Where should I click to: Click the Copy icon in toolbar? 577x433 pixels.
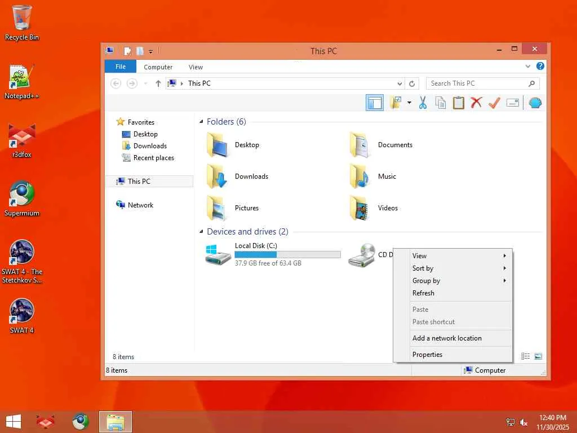click(x=441, y=103)
